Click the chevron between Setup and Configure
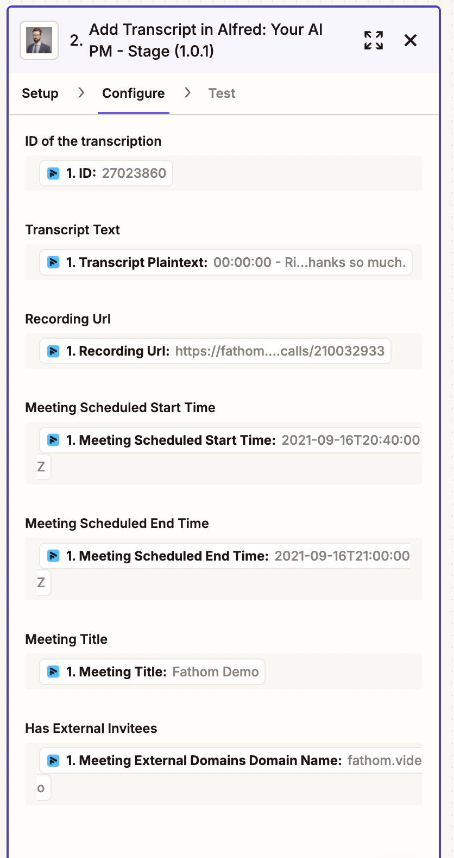The height and width of the screenshot is (858, 454). coord(81,93)
